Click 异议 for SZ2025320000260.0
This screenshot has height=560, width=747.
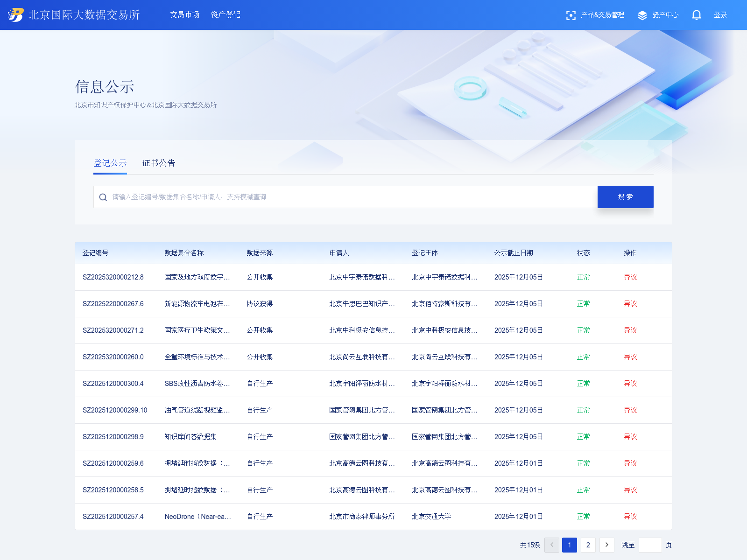point(630,357)
